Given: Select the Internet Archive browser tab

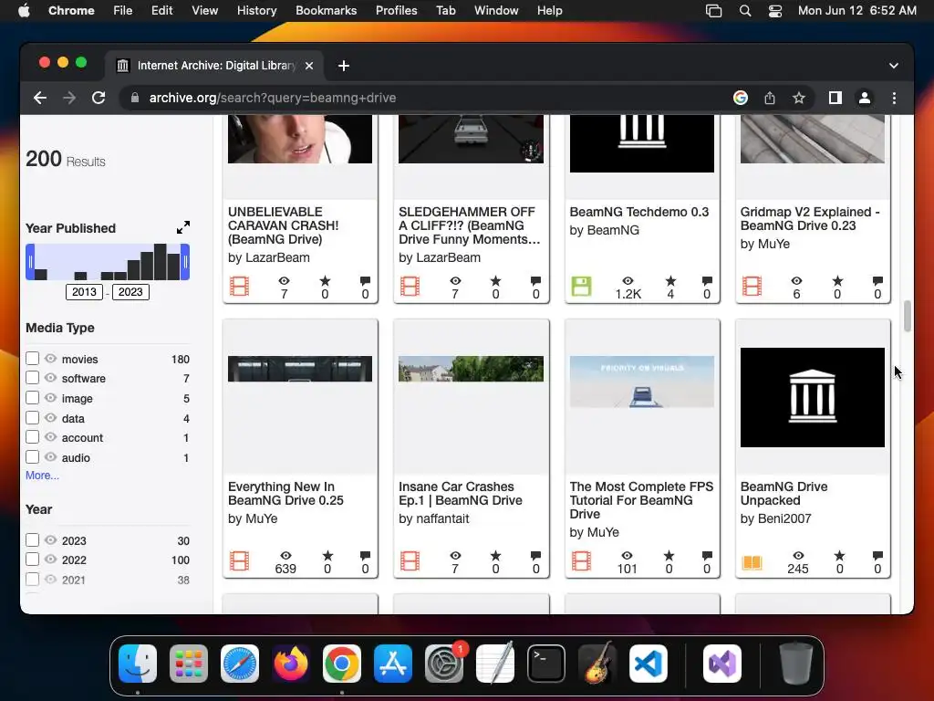Looking at the screenshot, I should (x=214, y=66).
